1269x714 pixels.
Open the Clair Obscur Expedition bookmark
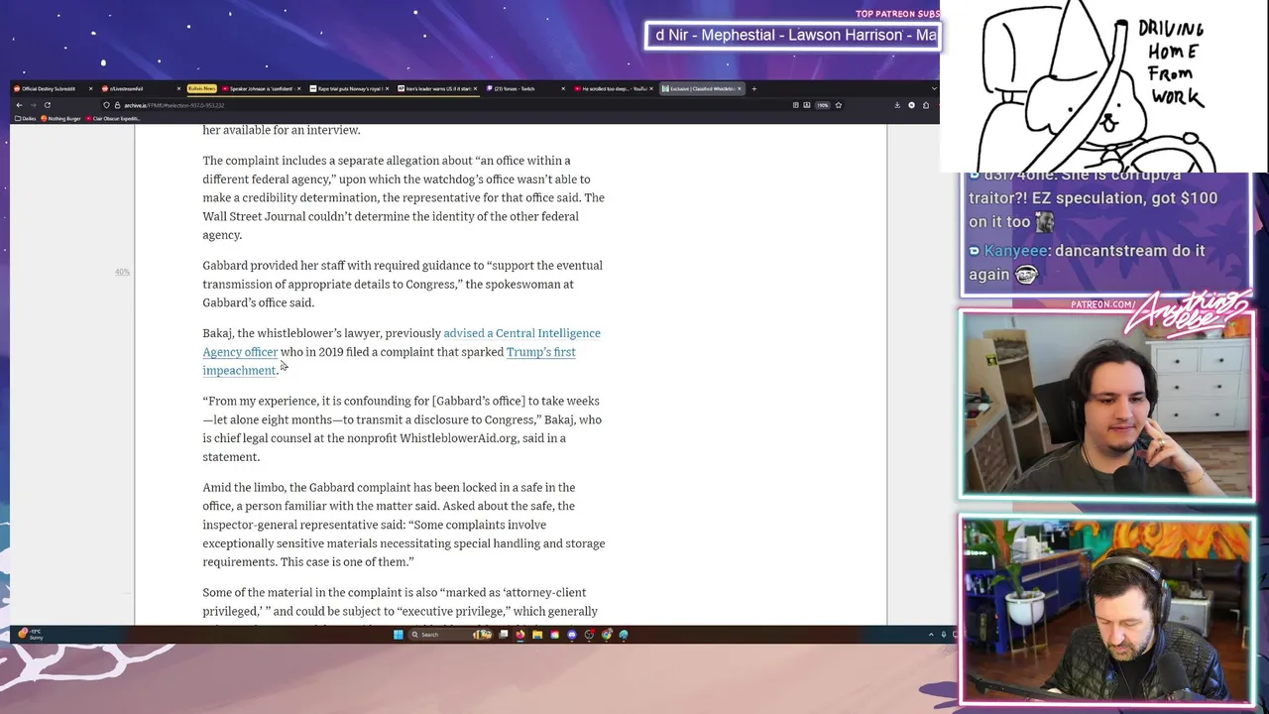pos(113,118)
